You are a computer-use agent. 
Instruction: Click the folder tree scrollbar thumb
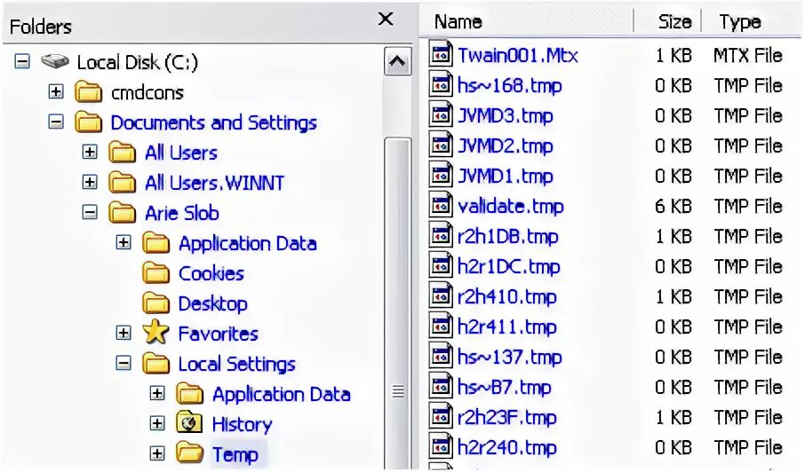[x=398, y=303]
